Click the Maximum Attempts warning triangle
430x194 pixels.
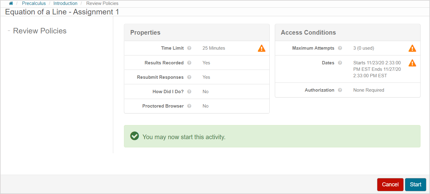tap(412, 48)
